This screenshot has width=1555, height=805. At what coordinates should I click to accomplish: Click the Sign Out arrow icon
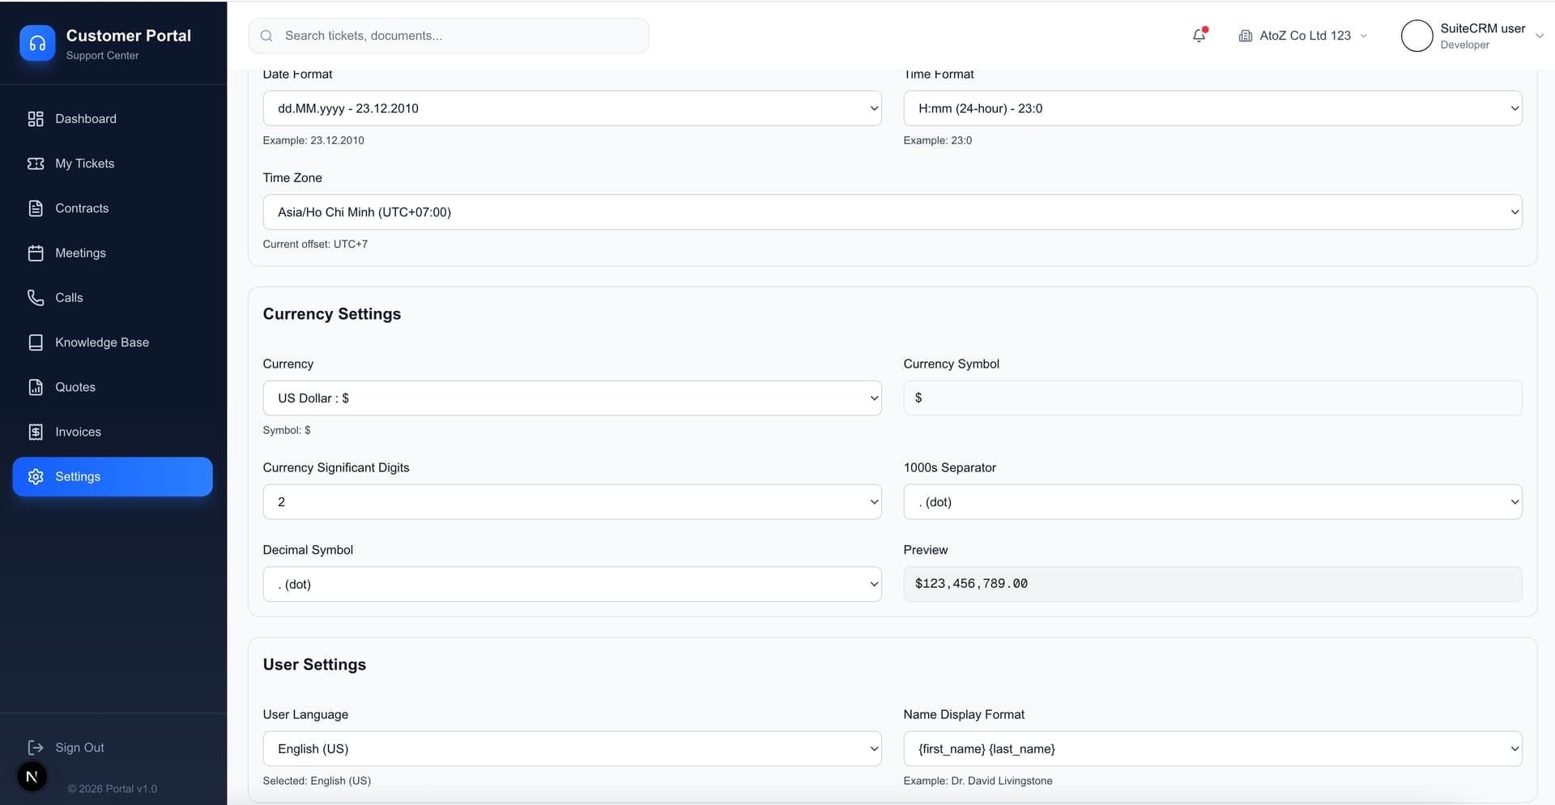coord(36,747)
